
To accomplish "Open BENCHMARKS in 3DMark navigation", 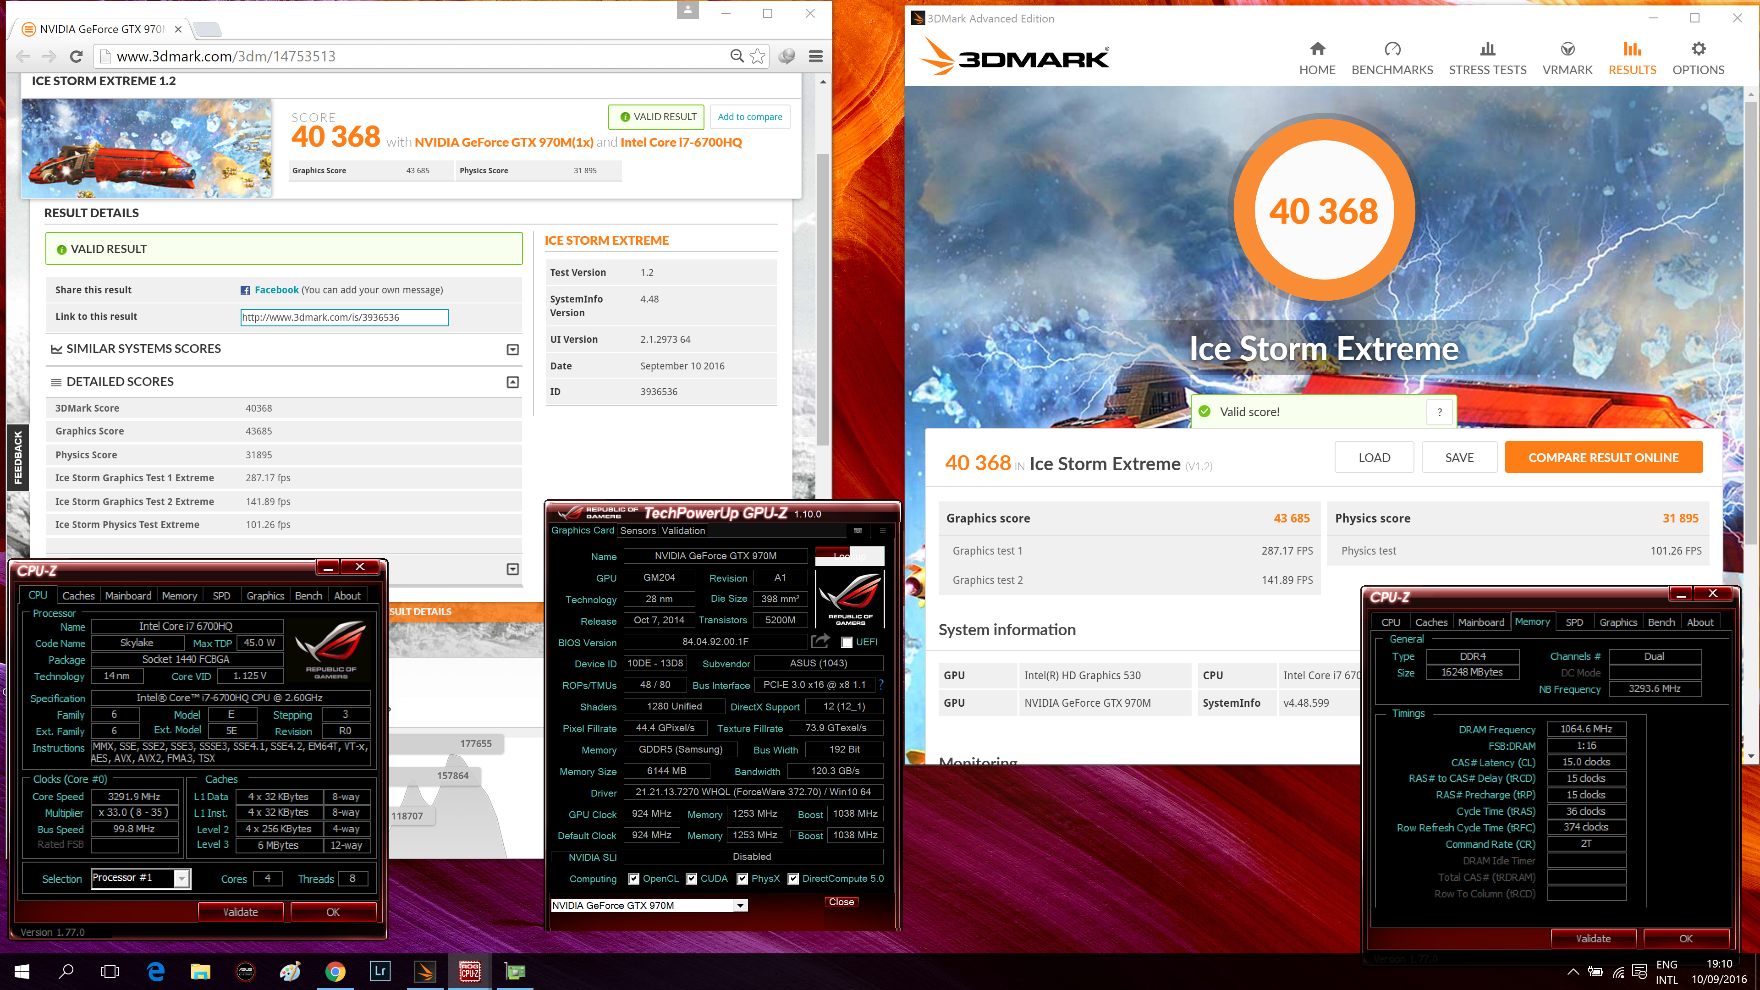I will (1392, 58).
